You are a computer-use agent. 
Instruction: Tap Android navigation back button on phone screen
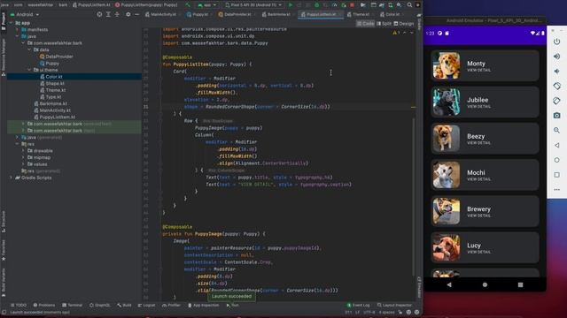click(449, 284)
